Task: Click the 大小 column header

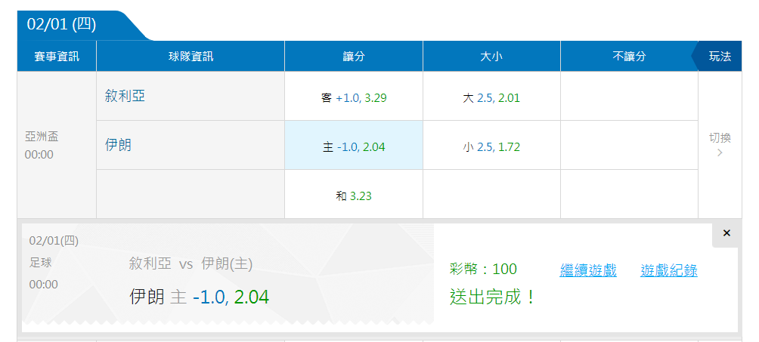Action: (x=492, y=56)
